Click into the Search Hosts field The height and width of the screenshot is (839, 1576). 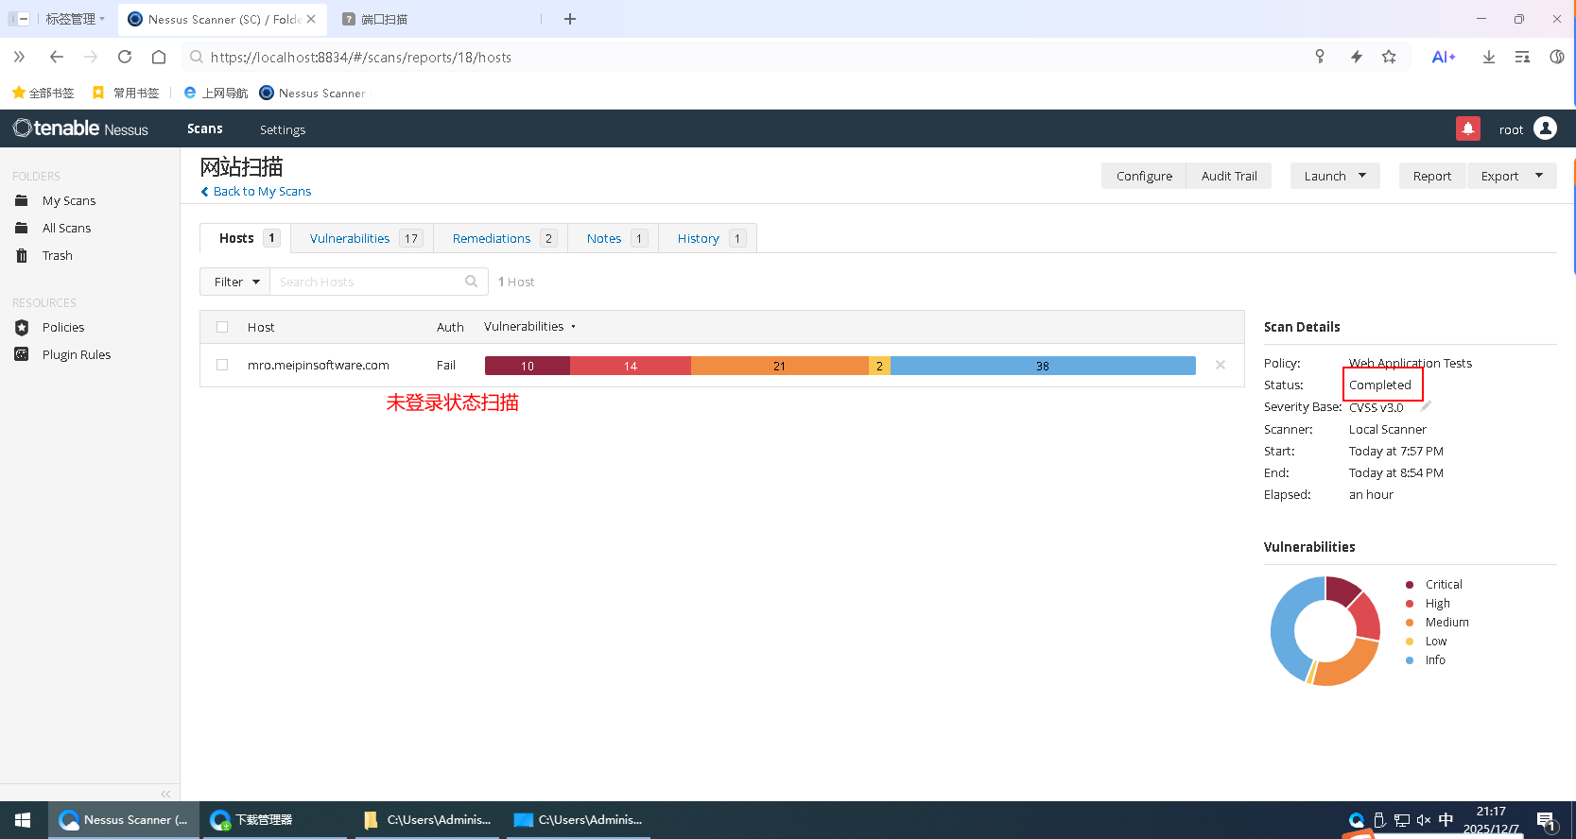pyautogui.click(x=369, y=282)
